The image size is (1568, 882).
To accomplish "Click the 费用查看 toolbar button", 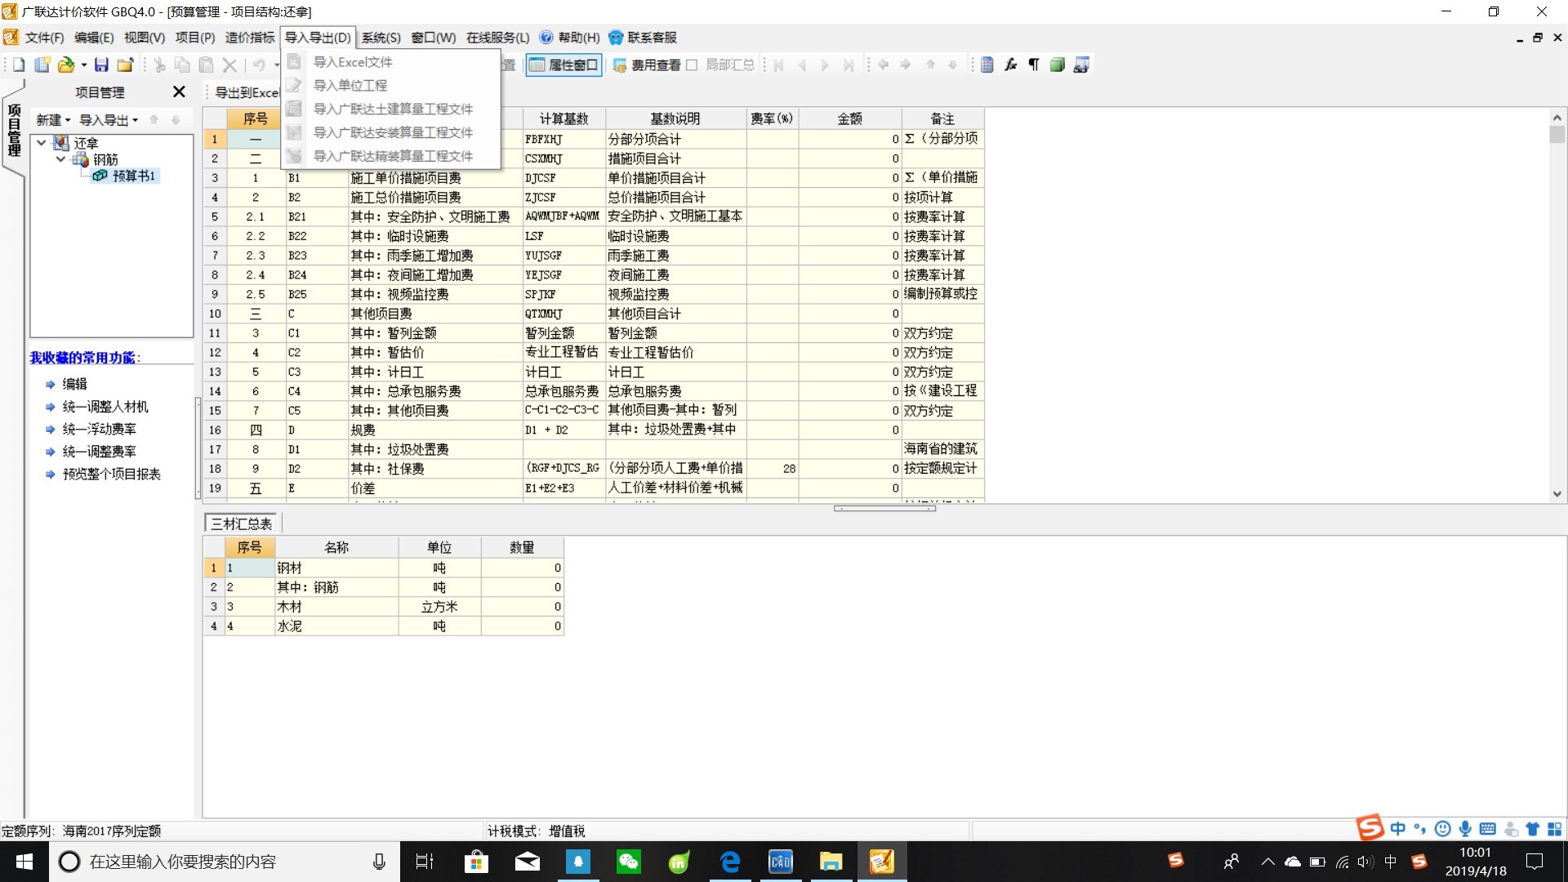I will click(x=647, y=65).
